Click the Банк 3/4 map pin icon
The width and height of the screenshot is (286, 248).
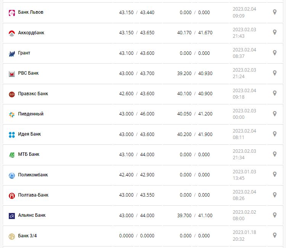tap(274, 235)
